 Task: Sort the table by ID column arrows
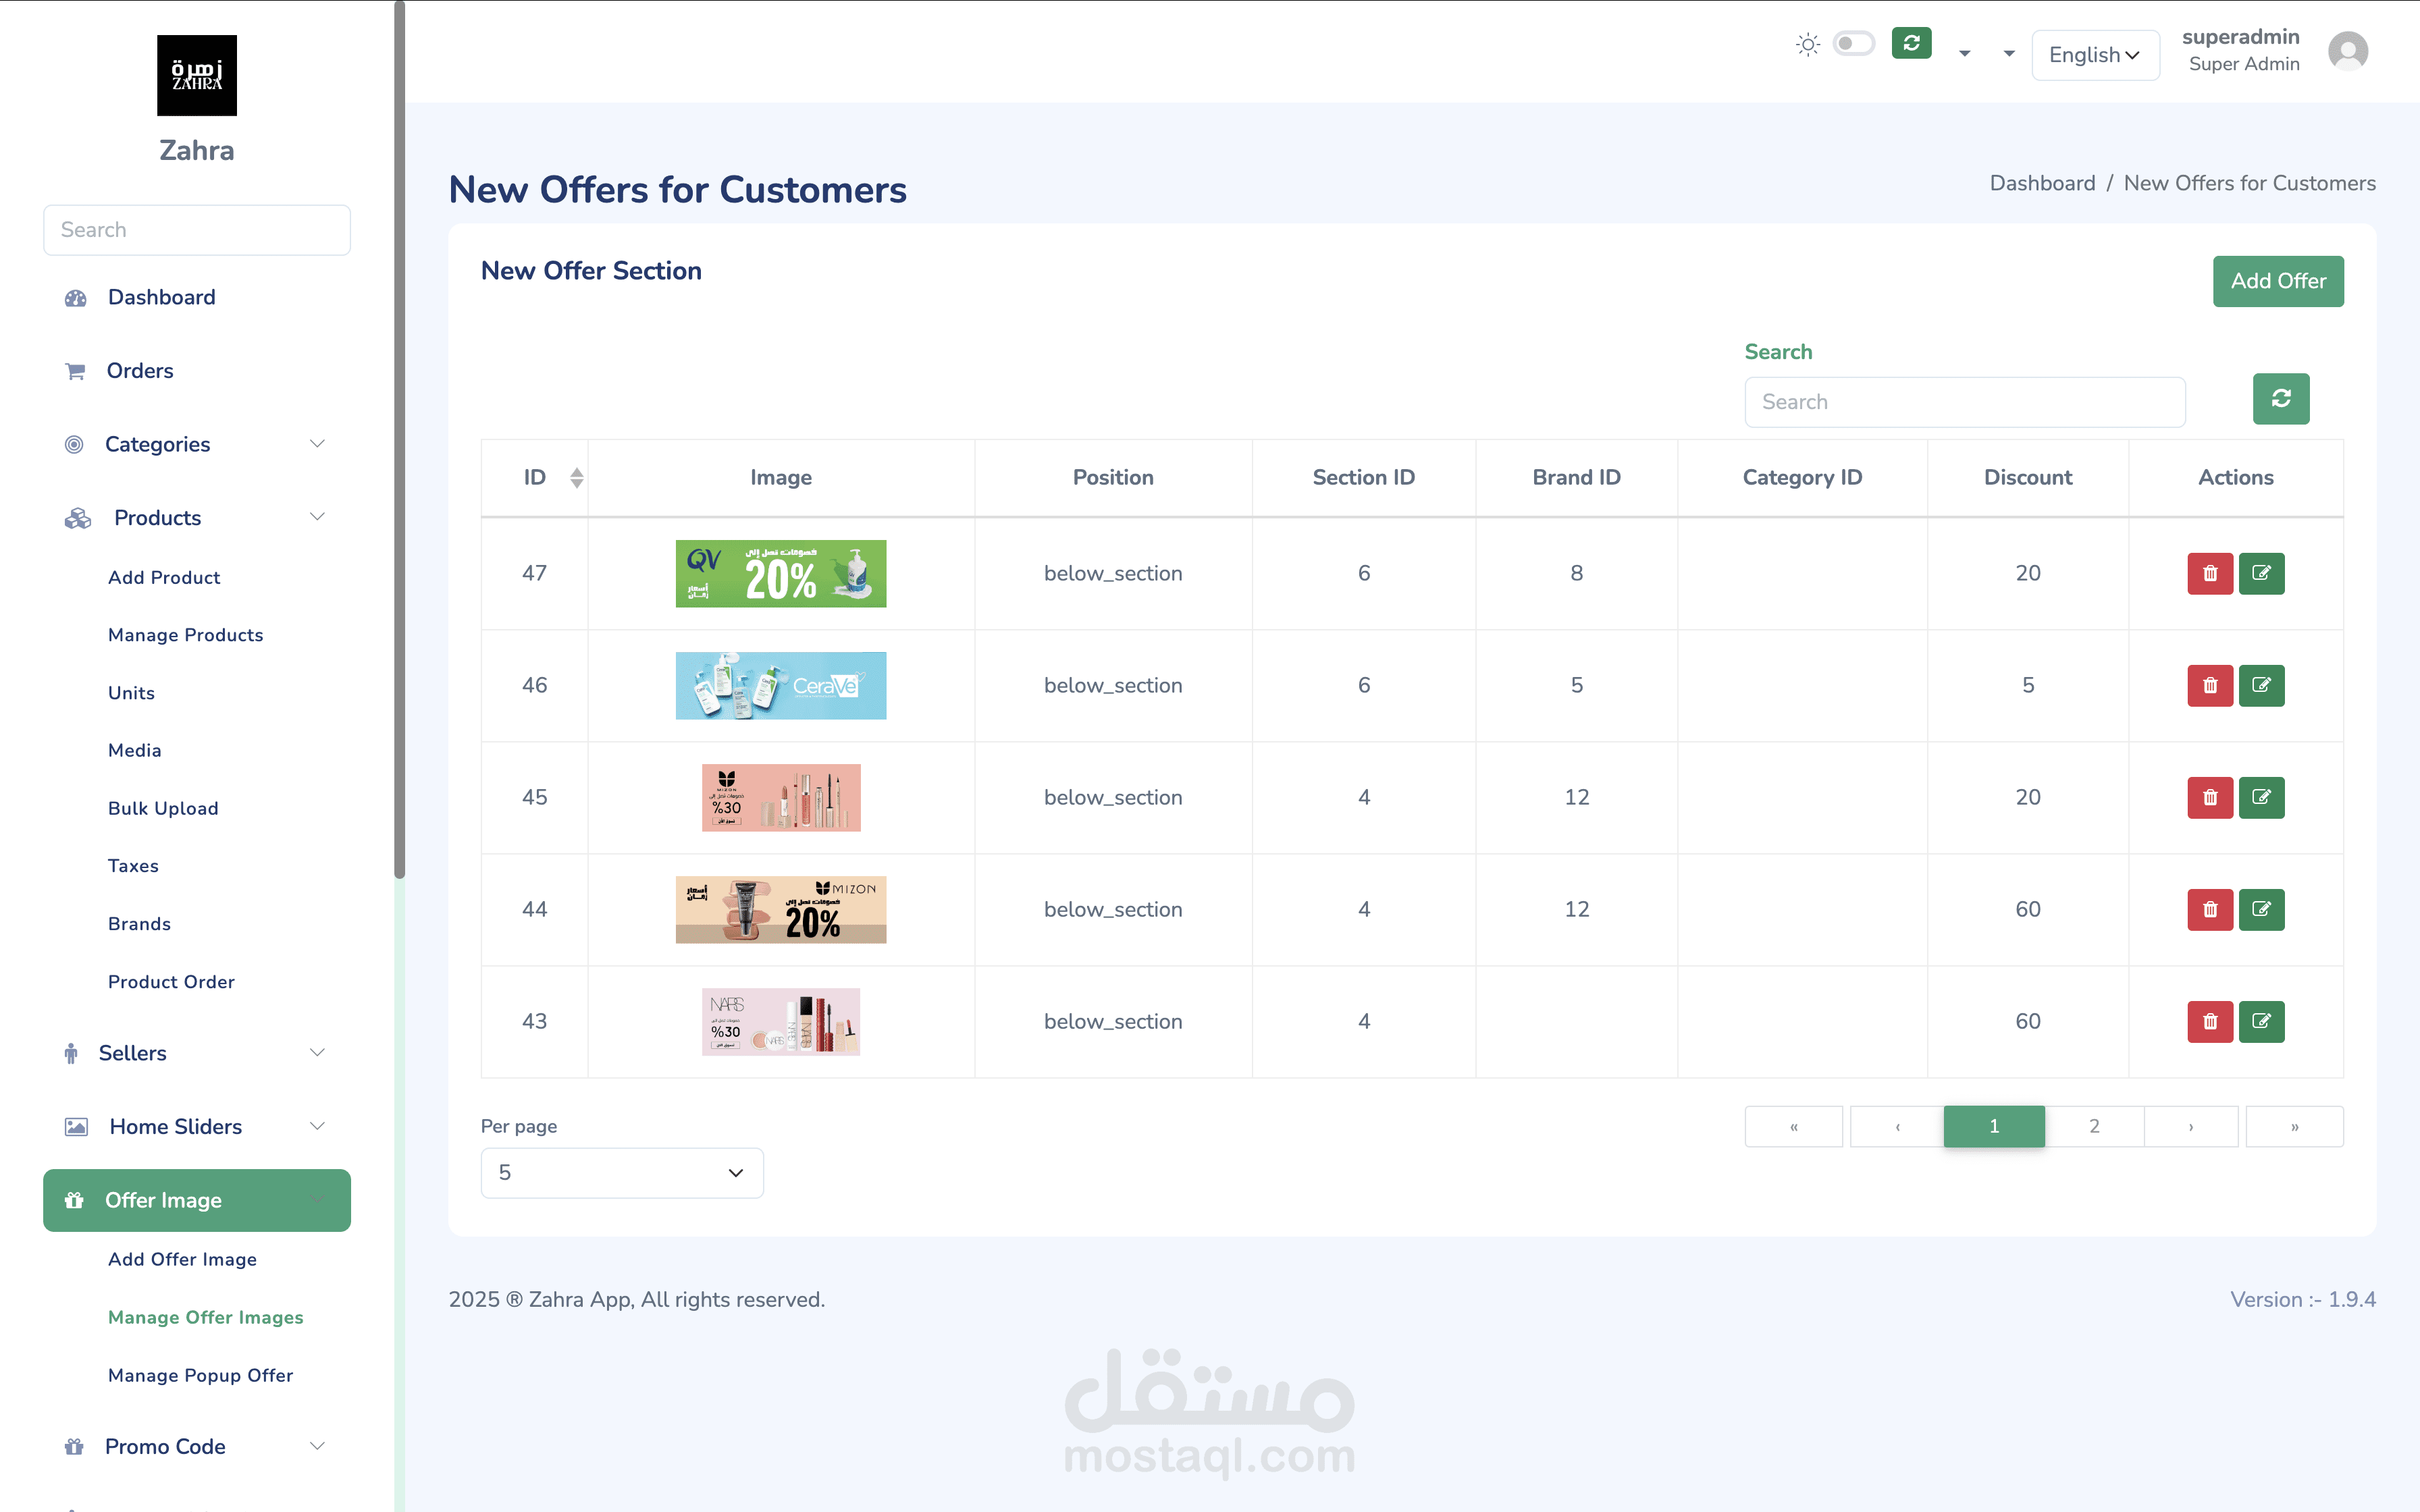pos(577,478)
